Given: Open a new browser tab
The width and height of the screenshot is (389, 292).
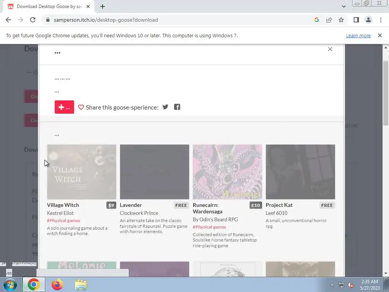Looking at the screenshot, I should pos(103,6).
